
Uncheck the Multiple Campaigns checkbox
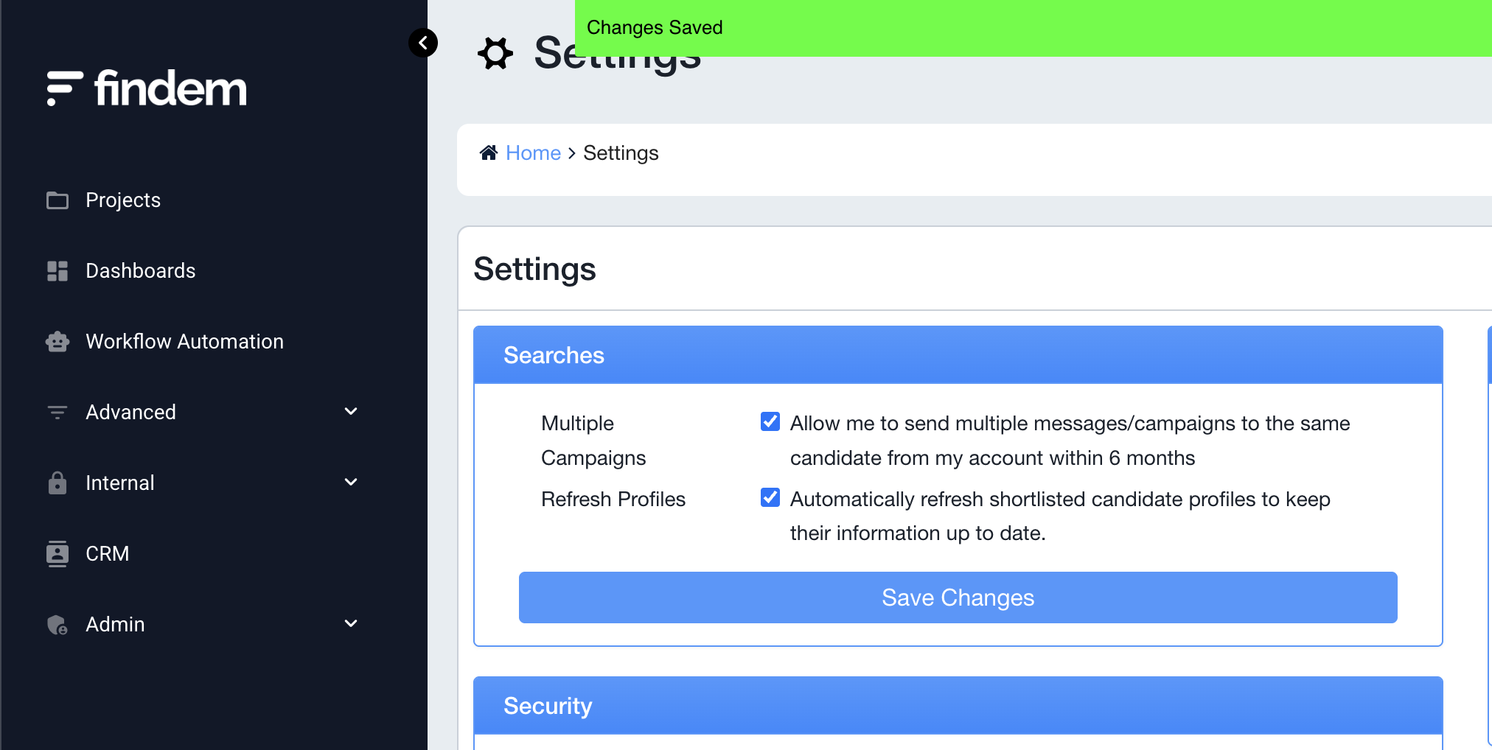(770, 421)
